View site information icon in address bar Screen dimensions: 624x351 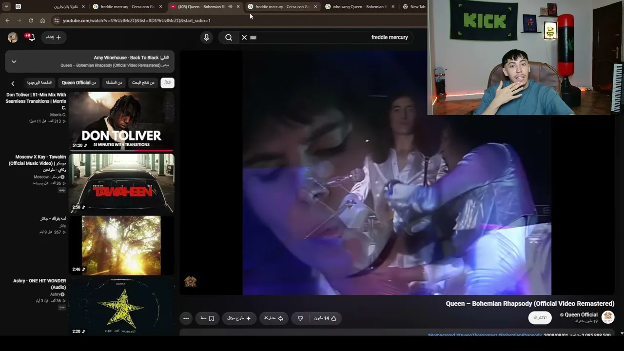[56, 20]
